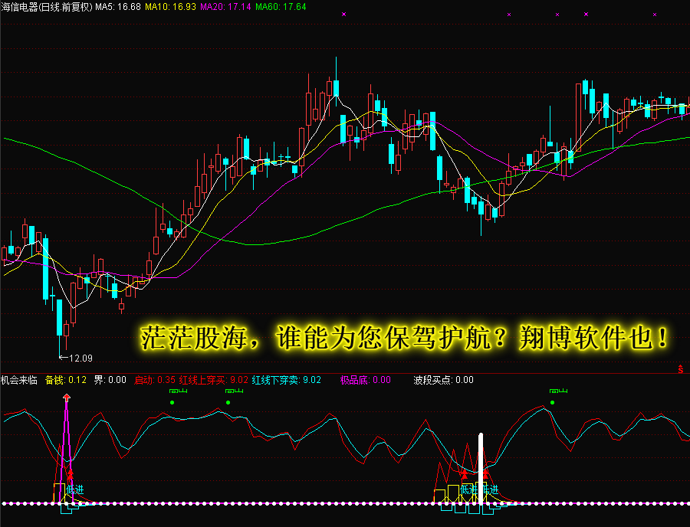Click the tall white bar in indicator panel
This screenshot has height=527, width=690.
481,467
